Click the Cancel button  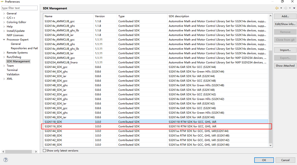[x=285, y=160]
